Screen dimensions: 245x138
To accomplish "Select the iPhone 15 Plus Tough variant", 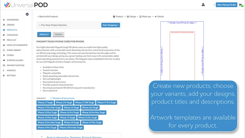I will click(47, 117).
